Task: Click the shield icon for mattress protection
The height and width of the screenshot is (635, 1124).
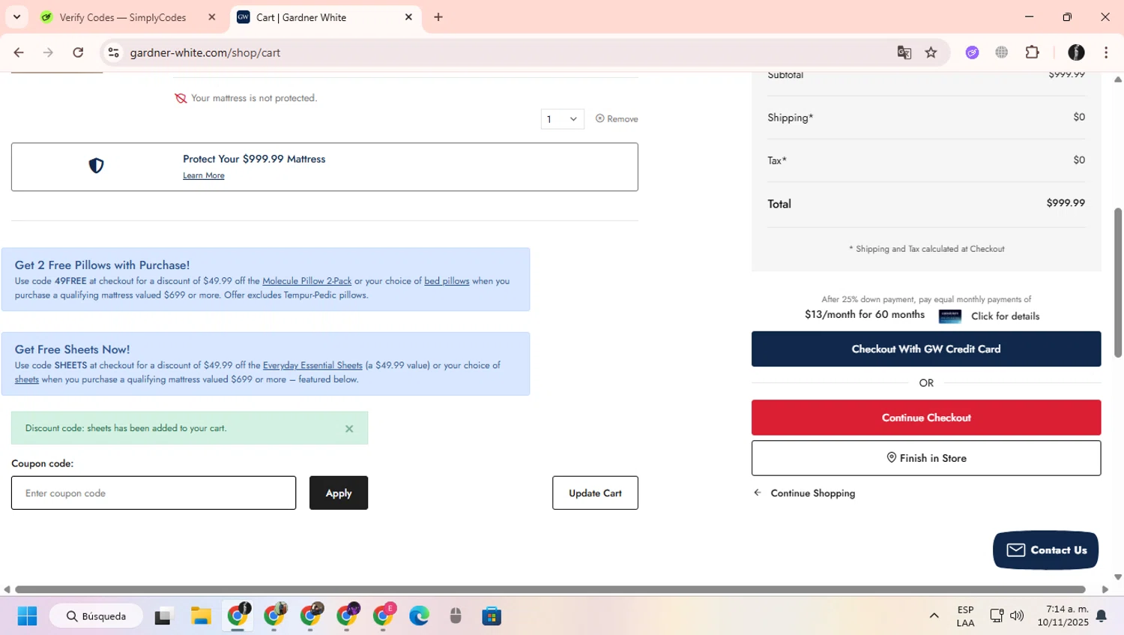Action: pyautogui.click(x=96, y=166)
